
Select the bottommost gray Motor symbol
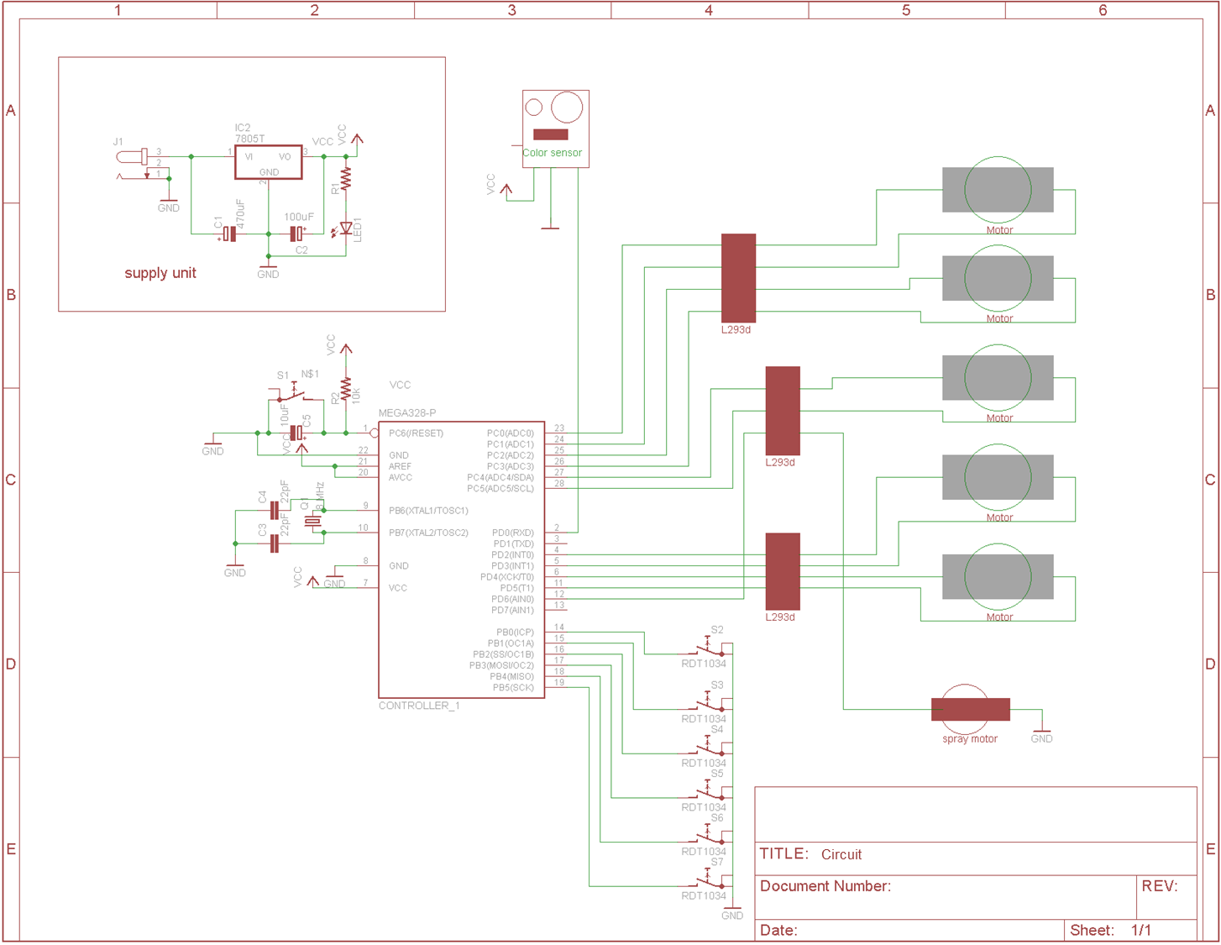click(x=998, y=577)
